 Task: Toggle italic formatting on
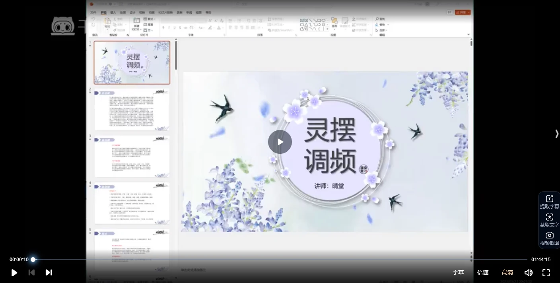169,27
